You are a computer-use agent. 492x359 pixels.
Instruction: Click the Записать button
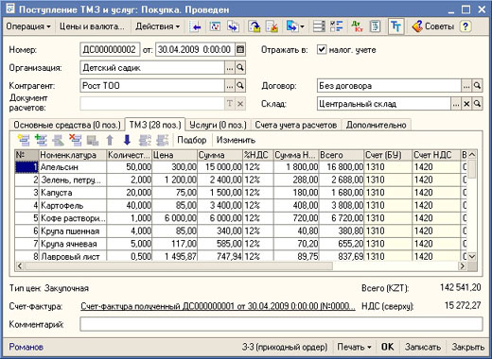pos(423,347)
